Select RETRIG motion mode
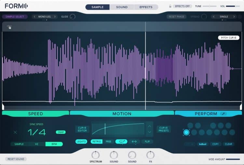Screen dimensions: 244x165 (97, 142)
